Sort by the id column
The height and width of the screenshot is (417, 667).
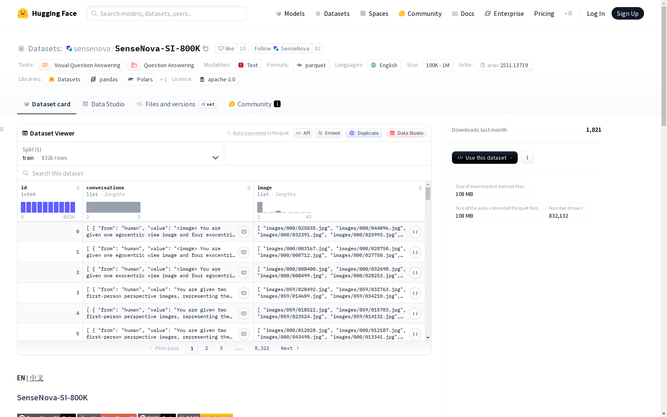78,188
